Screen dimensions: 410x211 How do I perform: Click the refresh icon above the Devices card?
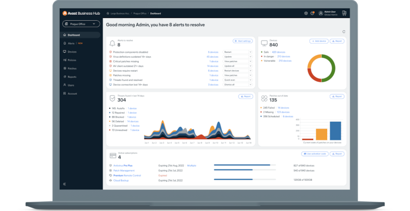pyautogui.click(x=344, y=32)
